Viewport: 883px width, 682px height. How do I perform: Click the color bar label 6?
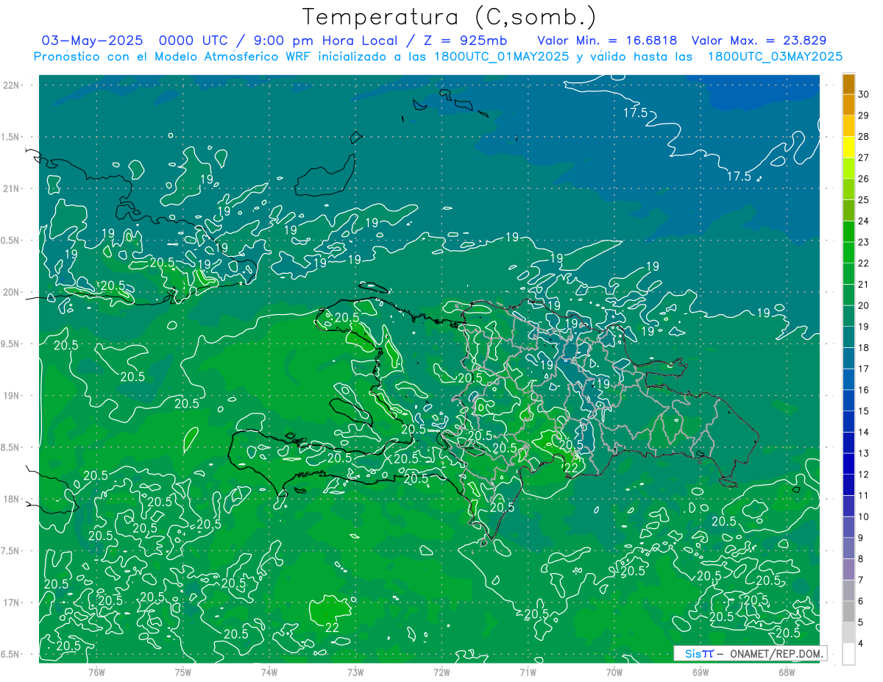pos(861,601)
